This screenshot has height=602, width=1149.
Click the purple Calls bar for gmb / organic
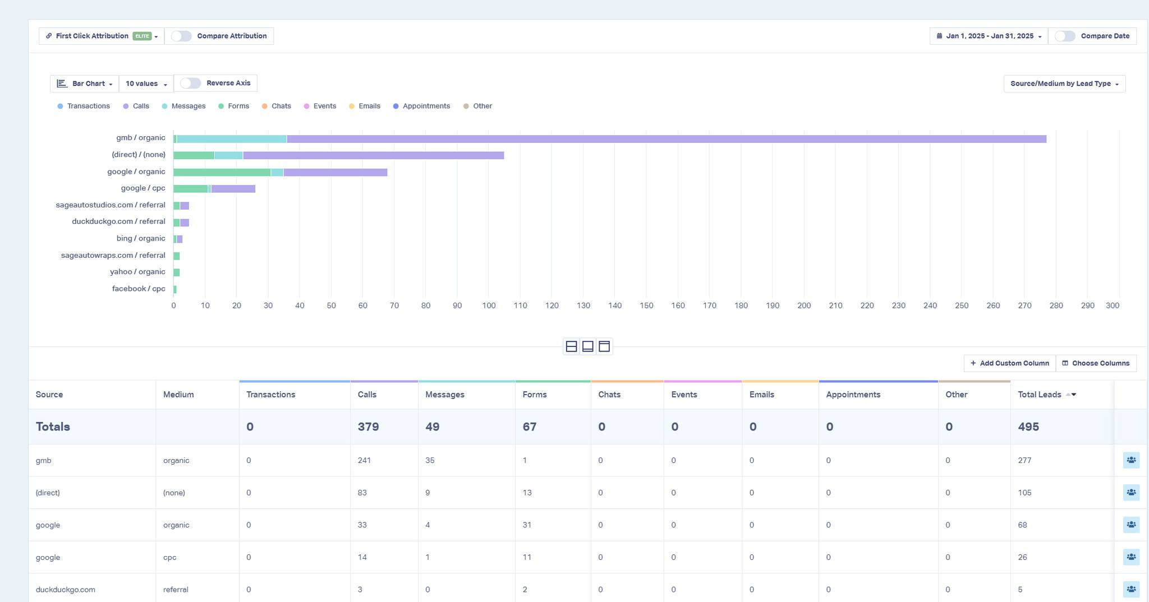[x=666, y=138]
